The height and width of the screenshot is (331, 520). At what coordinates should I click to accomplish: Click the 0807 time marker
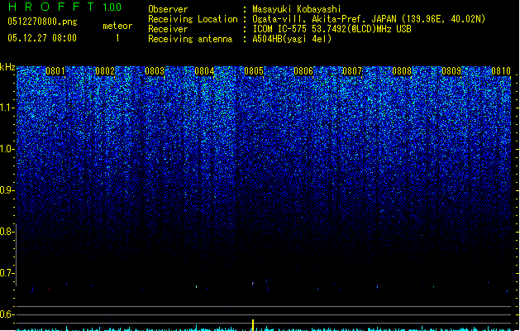point(352,71)
